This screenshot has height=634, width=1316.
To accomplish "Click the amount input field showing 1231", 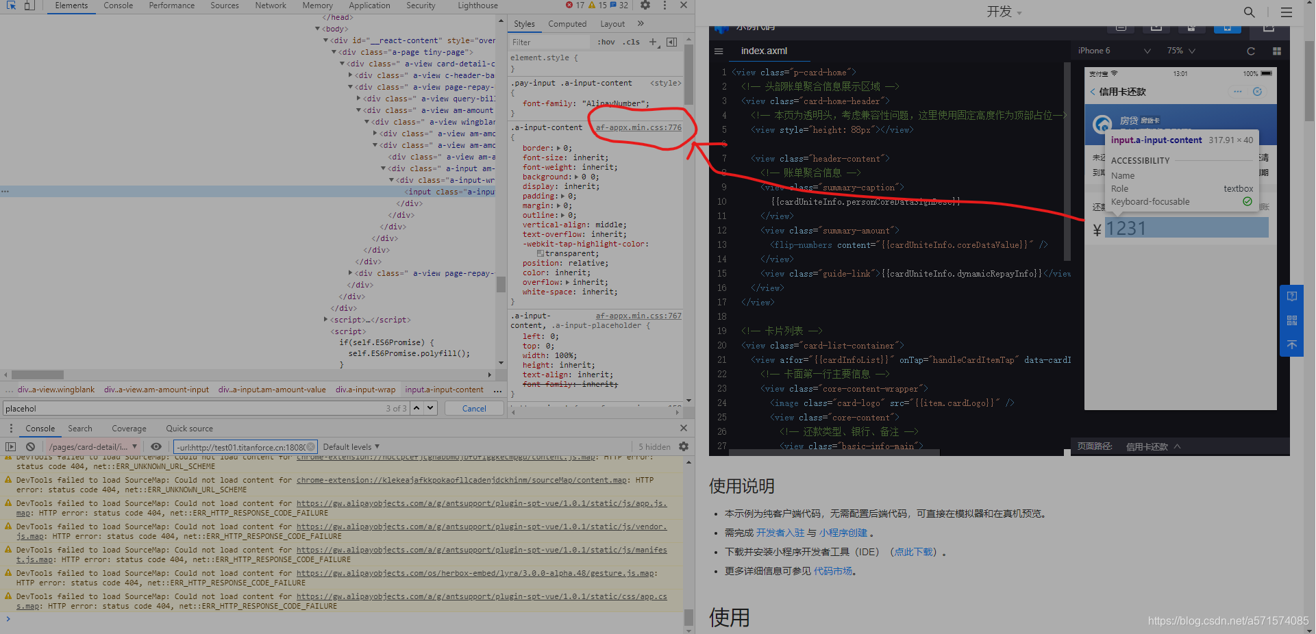I will (x=1187, y=228).
